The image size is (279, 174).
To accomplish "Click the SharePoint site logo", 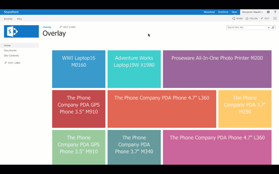I will coord(21,31).
